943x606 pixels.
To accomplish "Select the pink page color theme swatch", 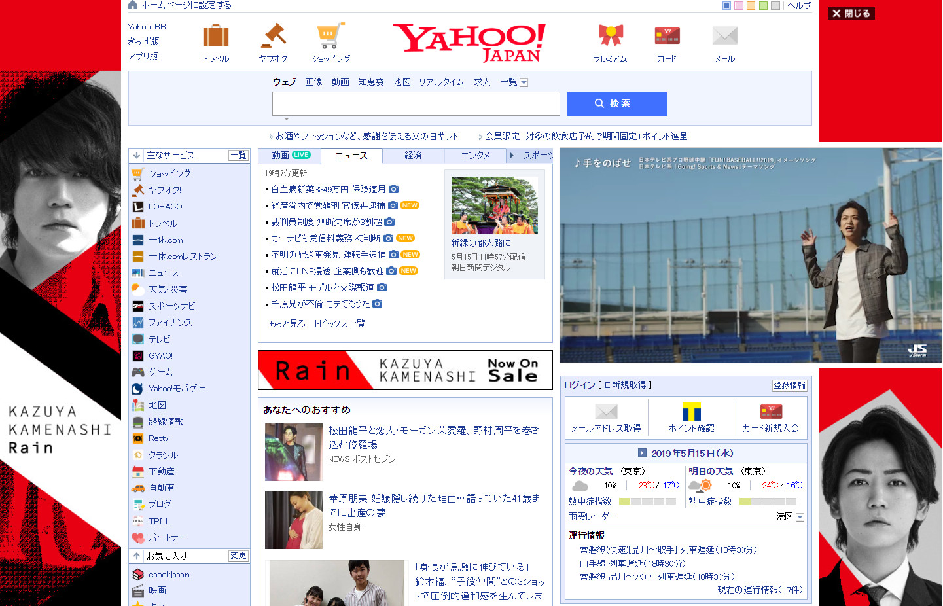I will pyautogui.click(x=739, y=5).
